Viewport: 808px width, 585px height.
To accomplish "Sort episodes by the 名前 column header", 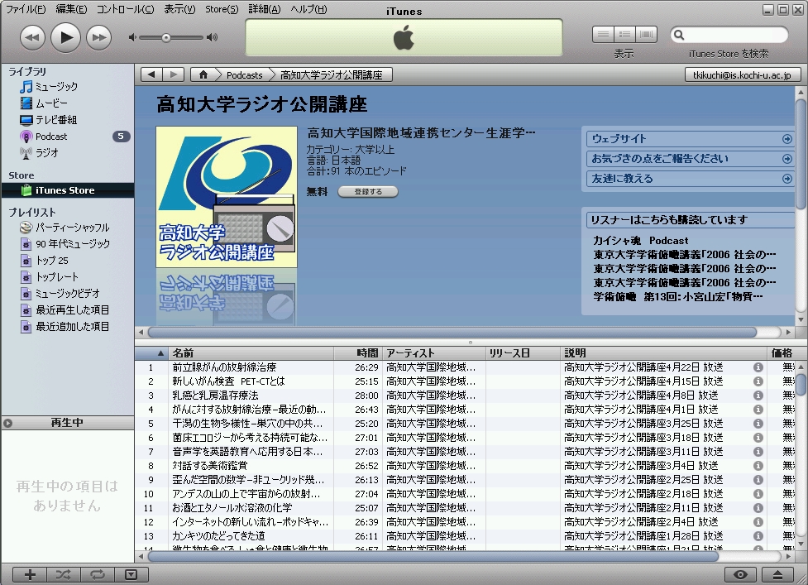I will point(252,353).
